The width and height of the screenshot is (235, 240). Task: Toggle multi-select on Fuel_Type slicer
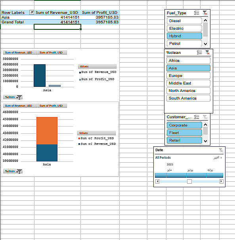197,13
